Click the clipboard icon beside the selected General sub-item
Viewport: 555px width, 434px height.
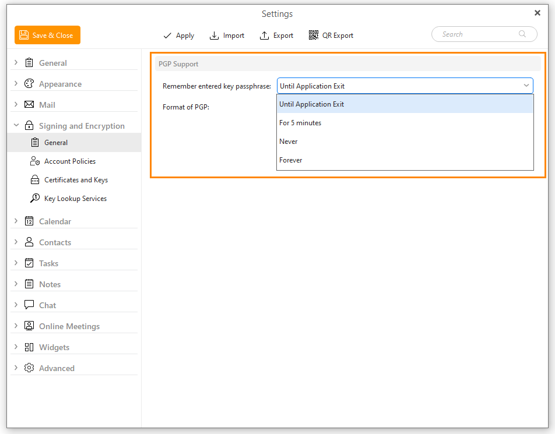click(35, 142)
